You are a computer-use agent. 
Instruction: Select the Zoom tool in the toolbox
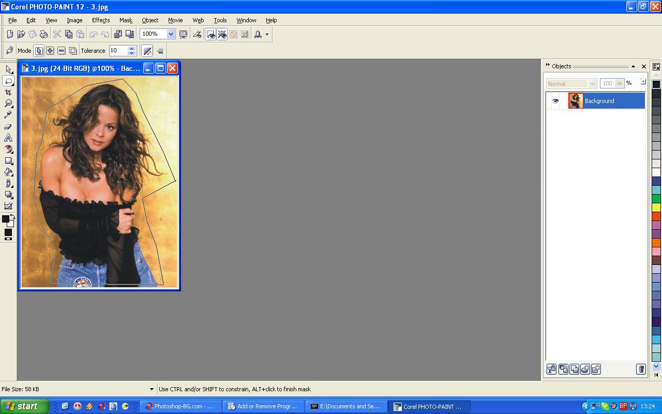click(x=8, y=103)
